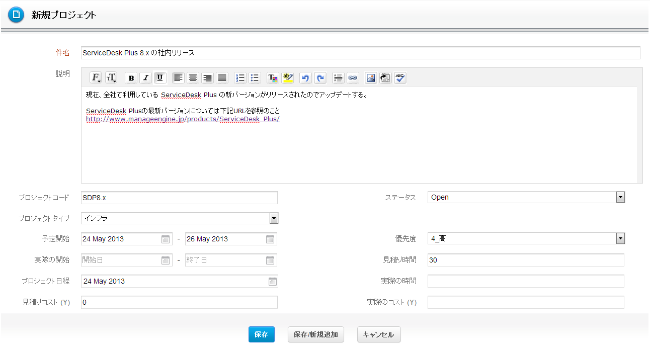Toggle italic formatting
The width and height of the screenshot is (650, 350).
click(146, 78)
